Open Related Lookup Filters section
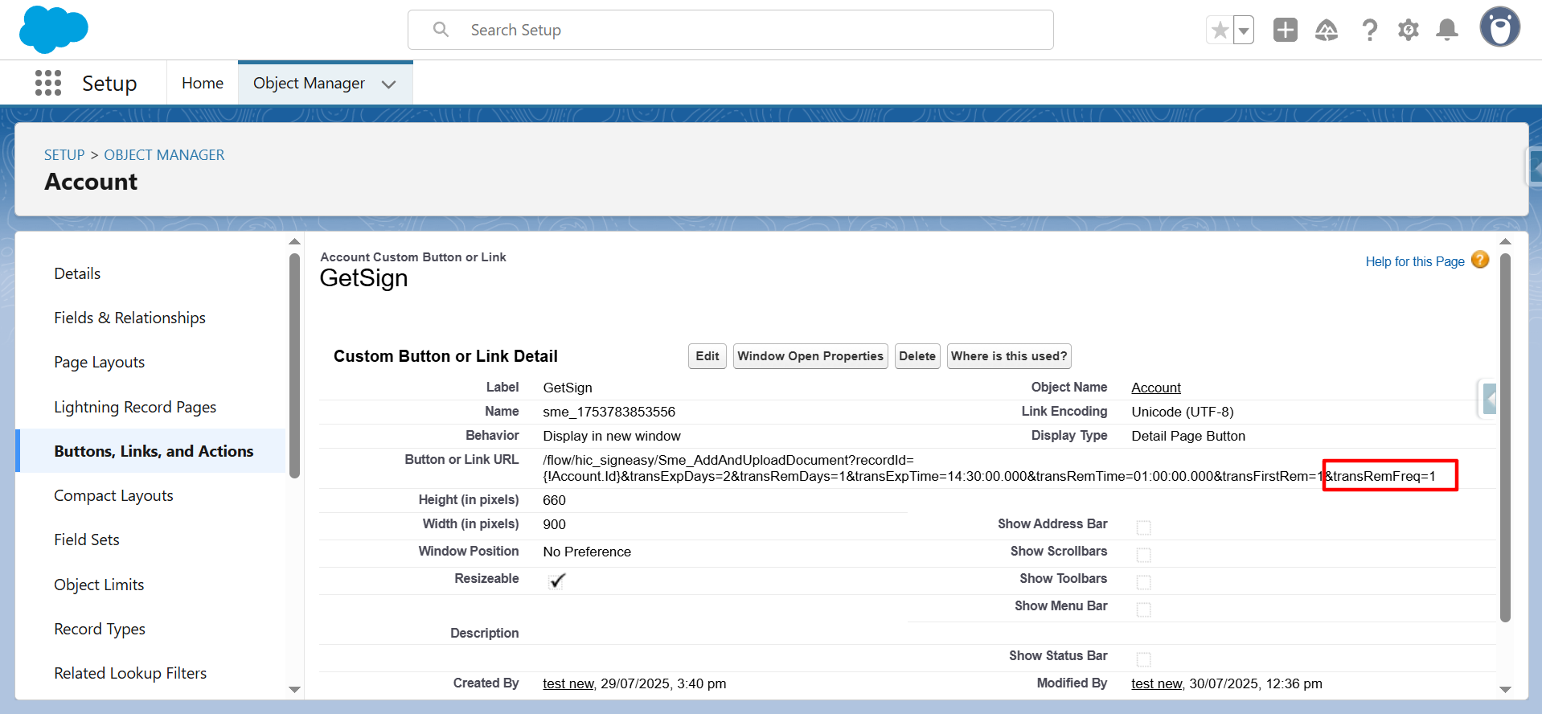1542x714 pixels. click(x=130, y=673)
